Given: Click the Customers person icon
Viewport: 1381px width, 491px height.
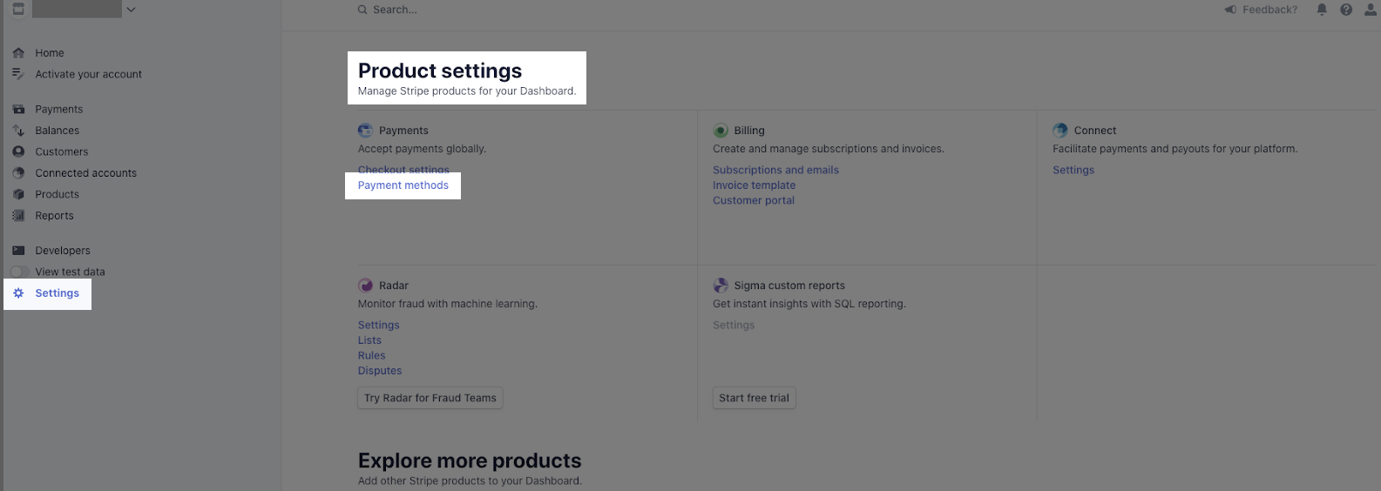Looking at the screenshot, I should 18,151.
